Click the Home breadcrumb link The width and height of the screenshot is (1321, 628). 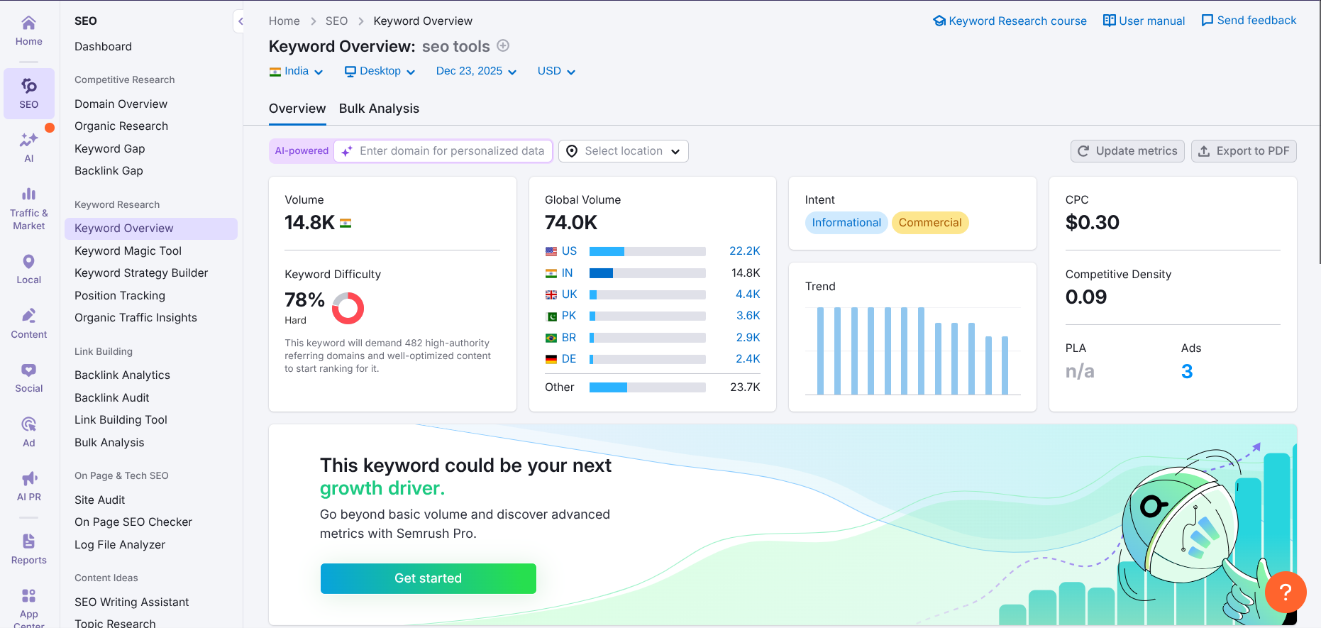point(284,21)
